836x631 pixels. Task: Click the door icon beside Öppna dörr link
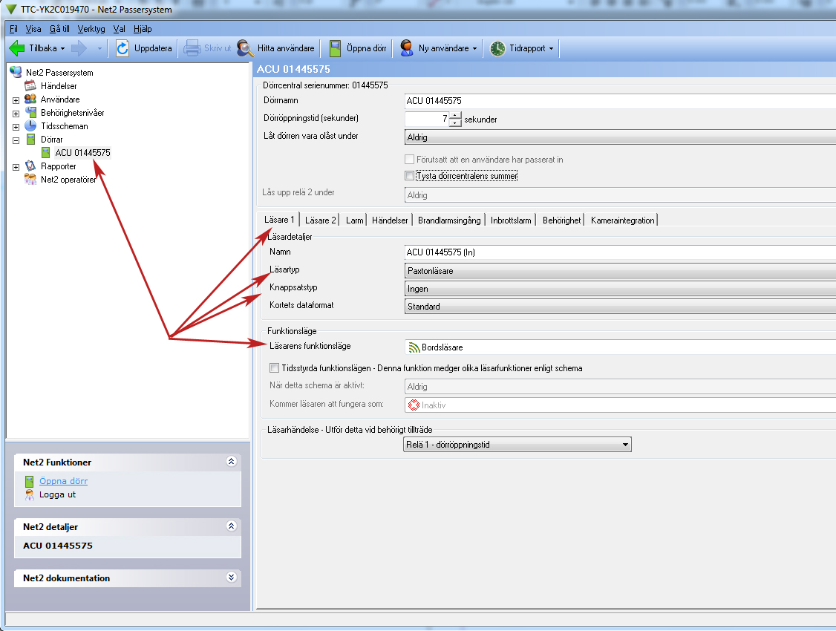(x=29, y=482)
